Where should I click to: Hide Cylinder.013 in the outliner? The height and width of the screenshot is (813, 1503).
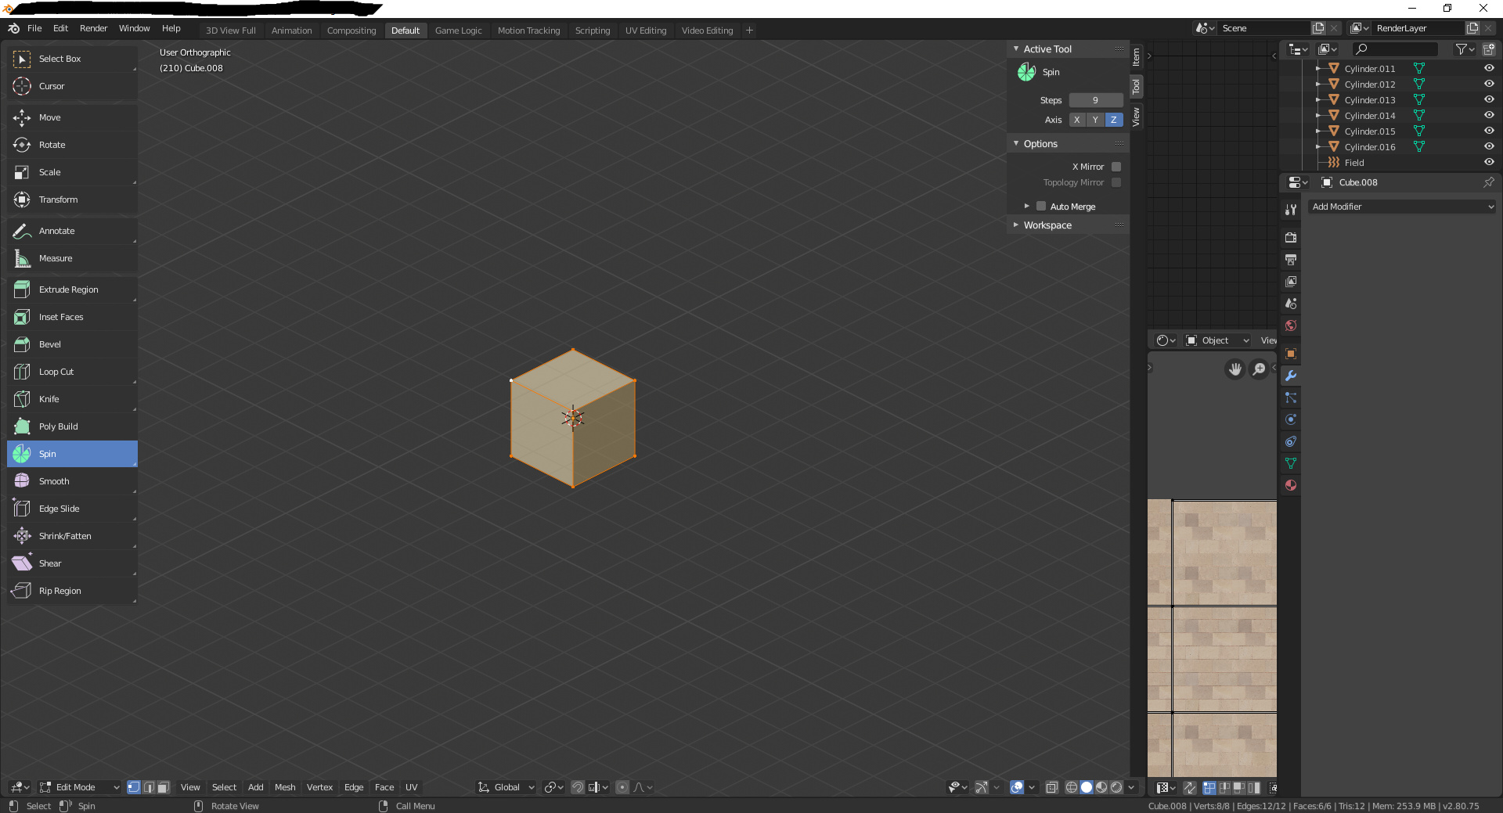click(1488, 99)
